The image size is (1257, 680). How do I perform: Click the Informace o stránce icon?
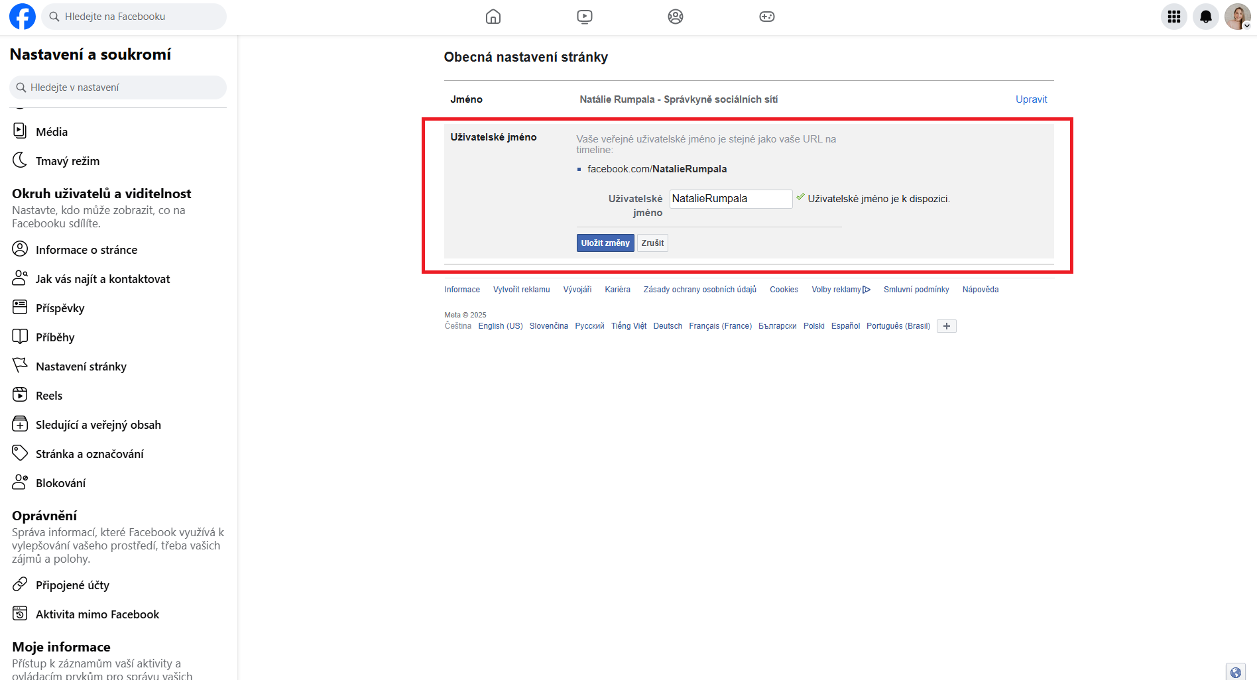(20, 249)
